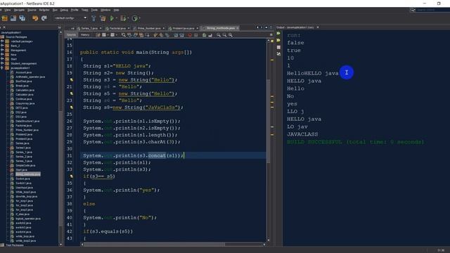Open the Tools menu
Image resolution: width=450 pixels, height=253 pixels.
(x=94, y=10)
